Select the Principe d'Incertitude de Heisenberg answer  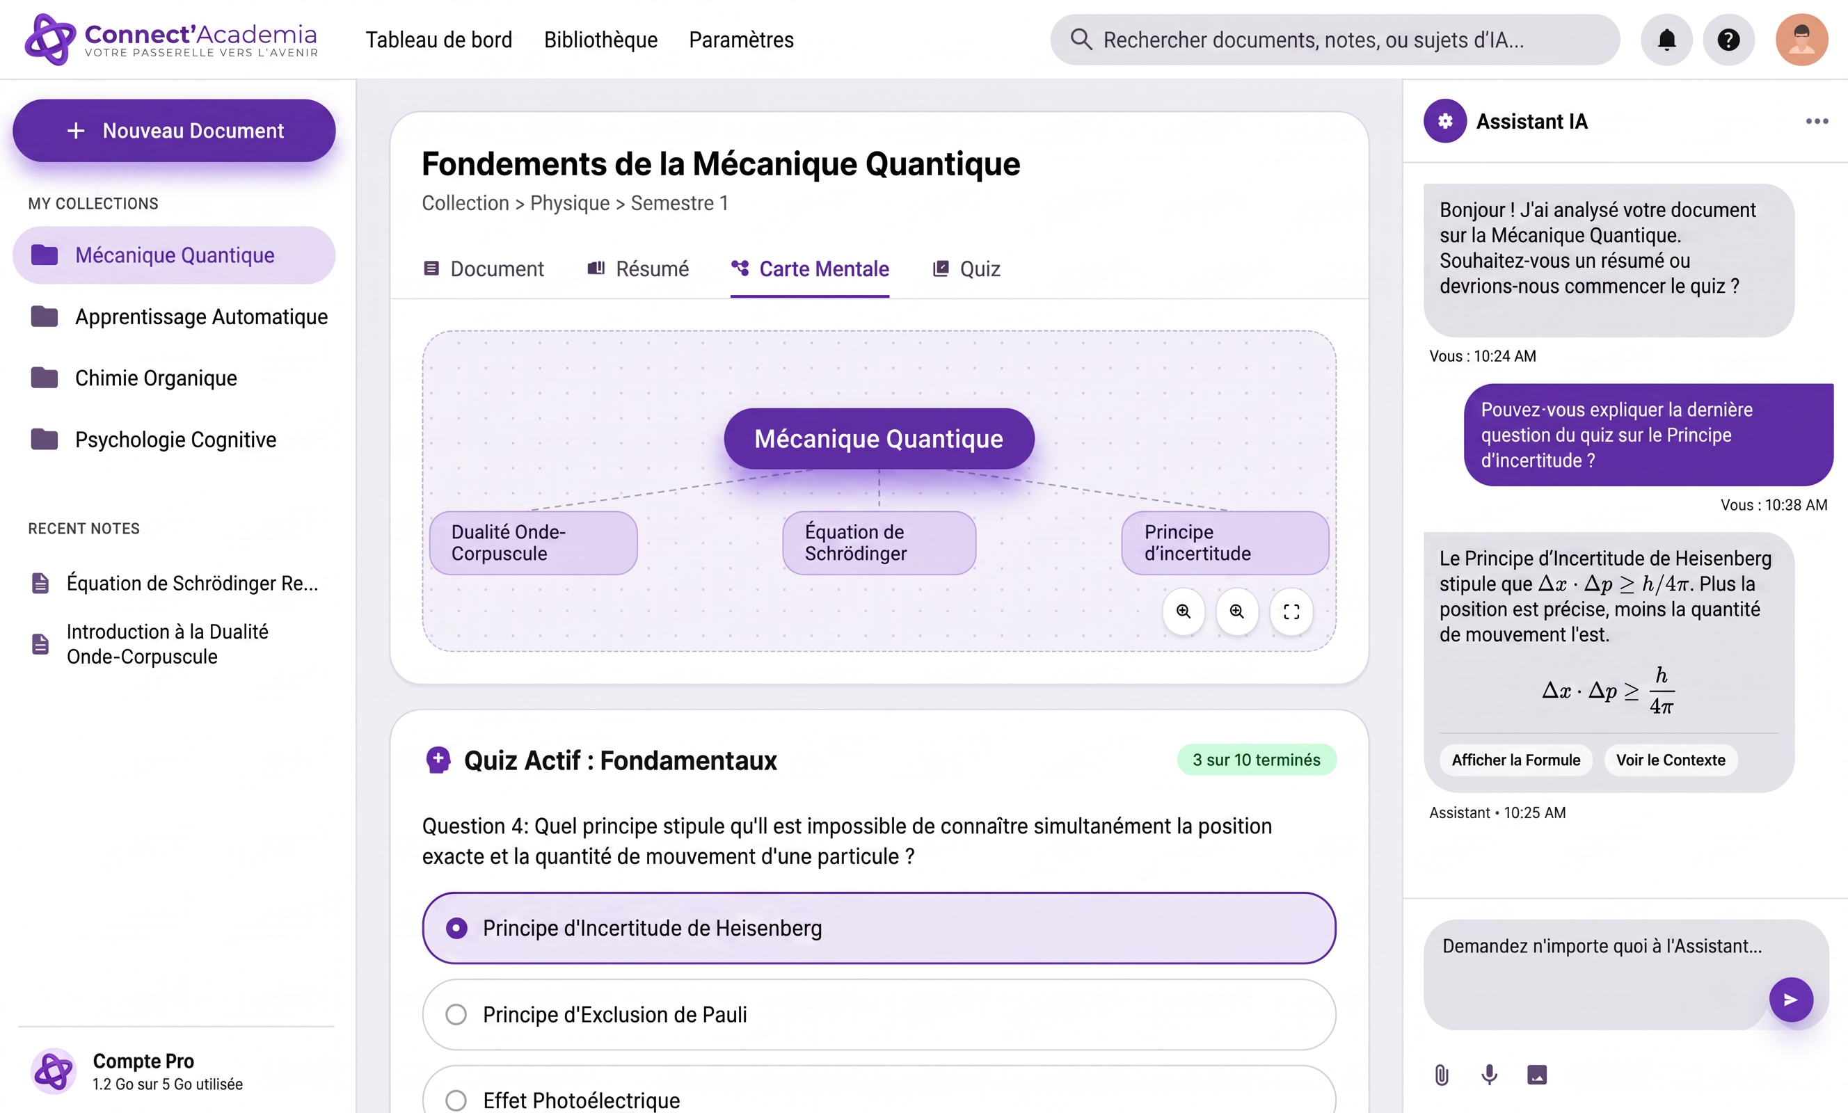point(879,928)
